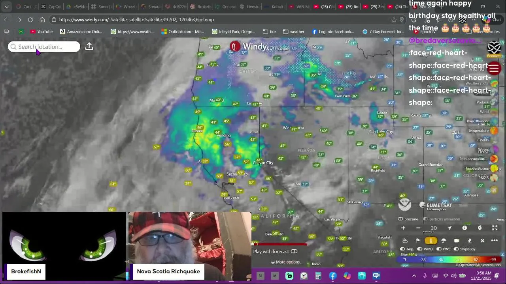Click the red satellite timeline bar

point(280,244)
